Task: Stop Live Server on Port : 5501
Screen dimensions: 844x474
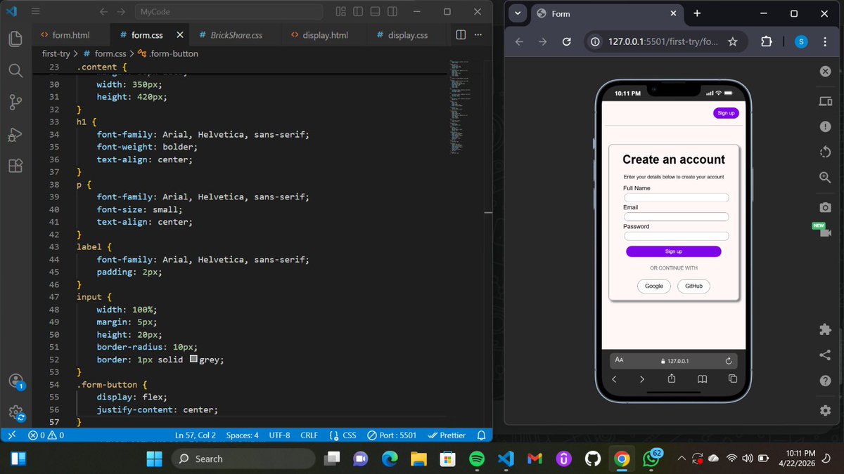Action: (x=392, y=435)
